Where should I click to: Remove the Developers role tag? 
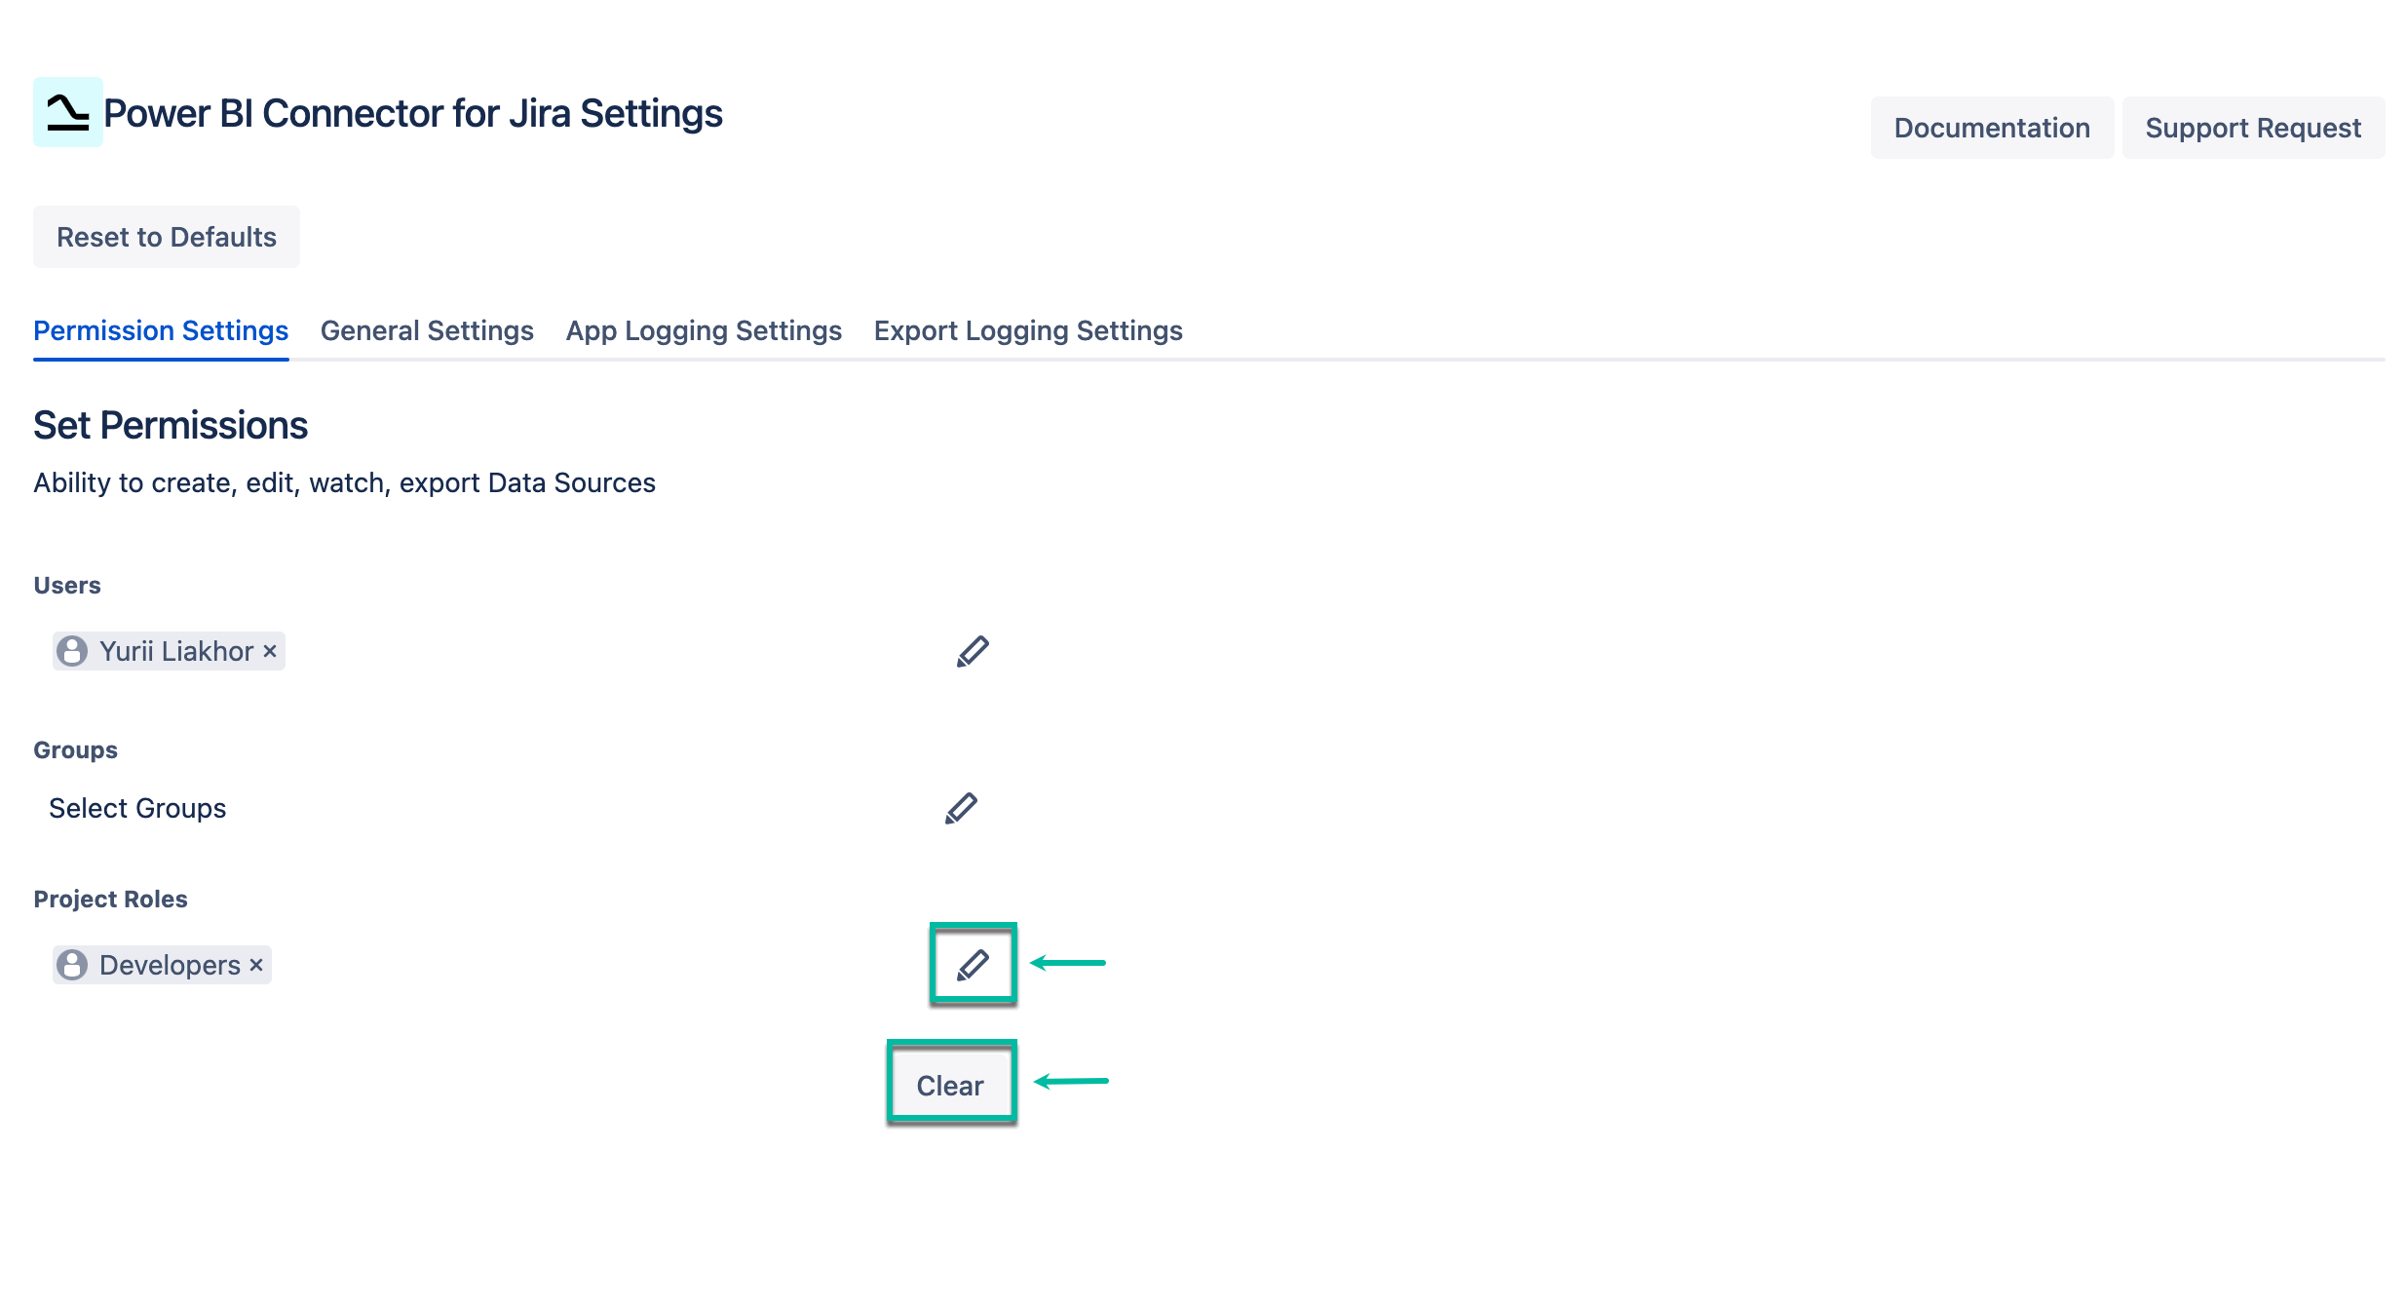point(256,965)
